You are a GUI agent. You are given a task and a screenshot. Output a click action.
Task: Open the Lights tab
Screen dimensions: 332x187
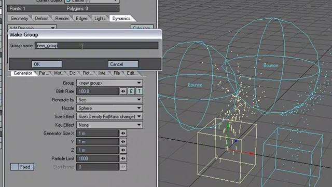[100, 19]
